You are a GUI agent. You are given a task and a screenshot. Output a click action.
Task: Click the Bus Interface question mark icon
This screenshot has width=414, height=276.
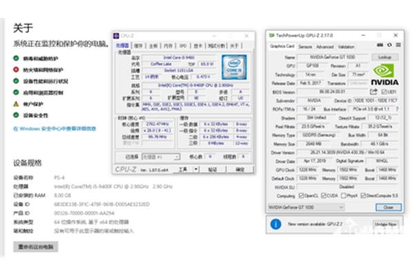click(397, 109)
